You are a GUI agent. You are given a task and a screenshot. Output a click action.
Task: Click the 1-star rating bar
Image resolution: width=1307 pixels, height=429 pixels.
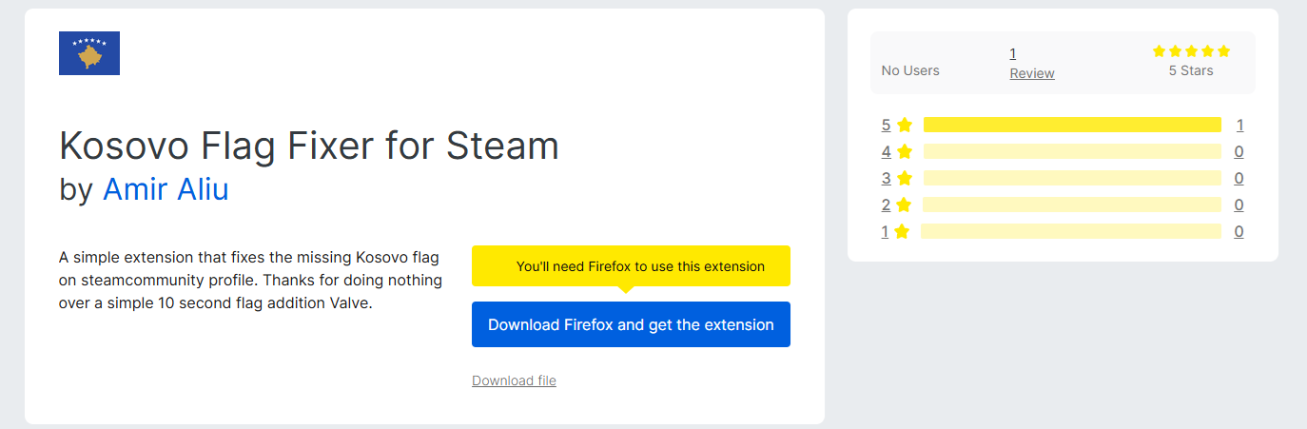[x=1071, y=231]
